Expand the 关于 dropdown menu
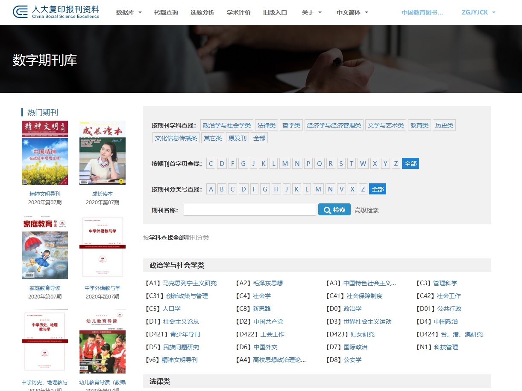The image size is (522, 391). coord(311,12)
